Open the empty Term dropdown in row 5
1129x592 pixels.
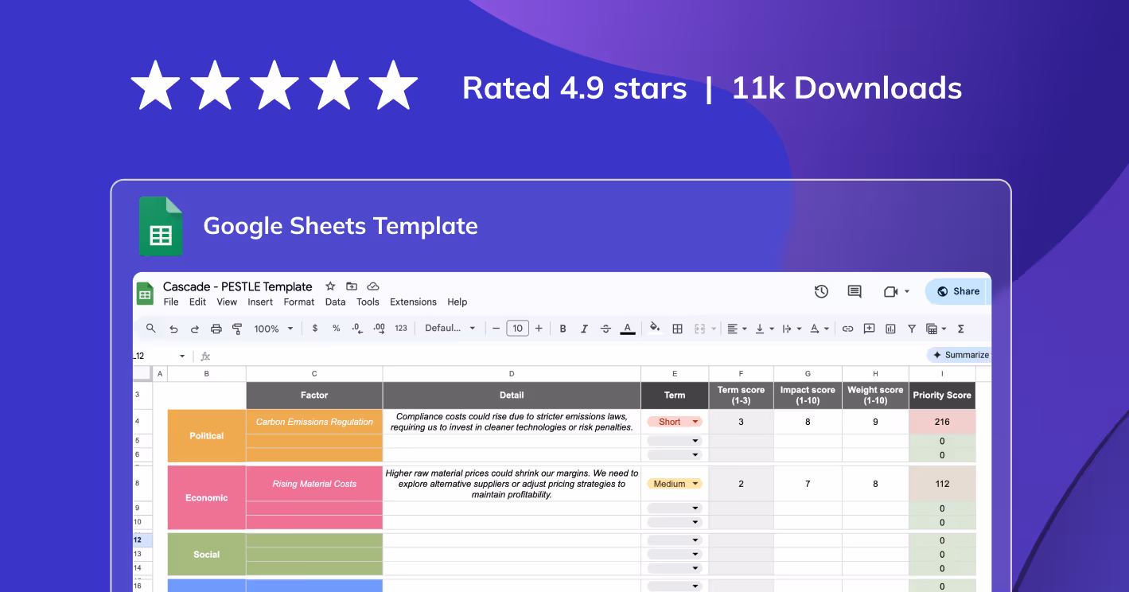(675, 441)
